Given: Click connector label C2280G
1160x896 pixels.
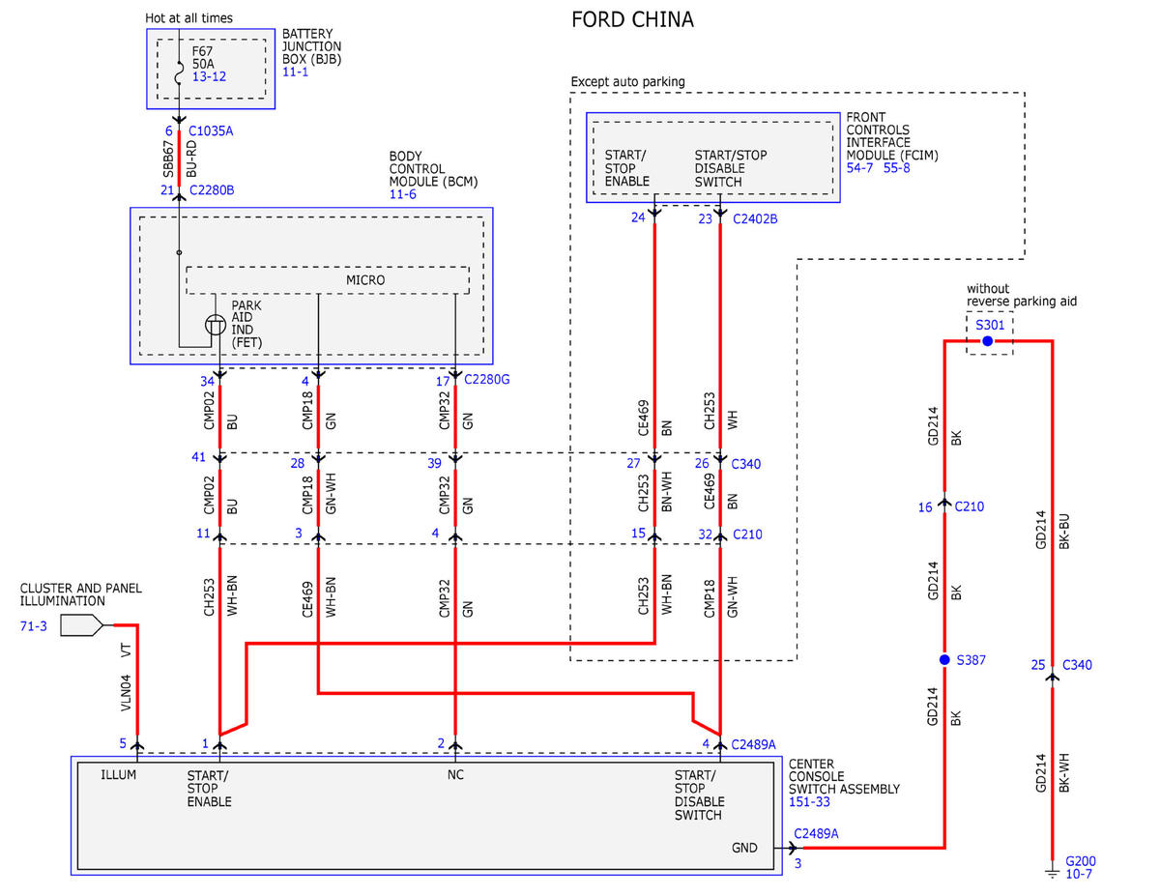Looking at the screenshot, I should point(486,380).
